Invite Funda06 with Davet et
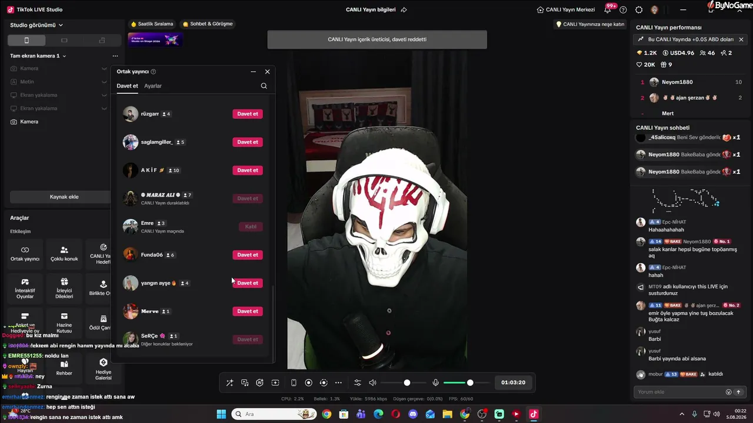The image size is (753, 423). (248, 255)
